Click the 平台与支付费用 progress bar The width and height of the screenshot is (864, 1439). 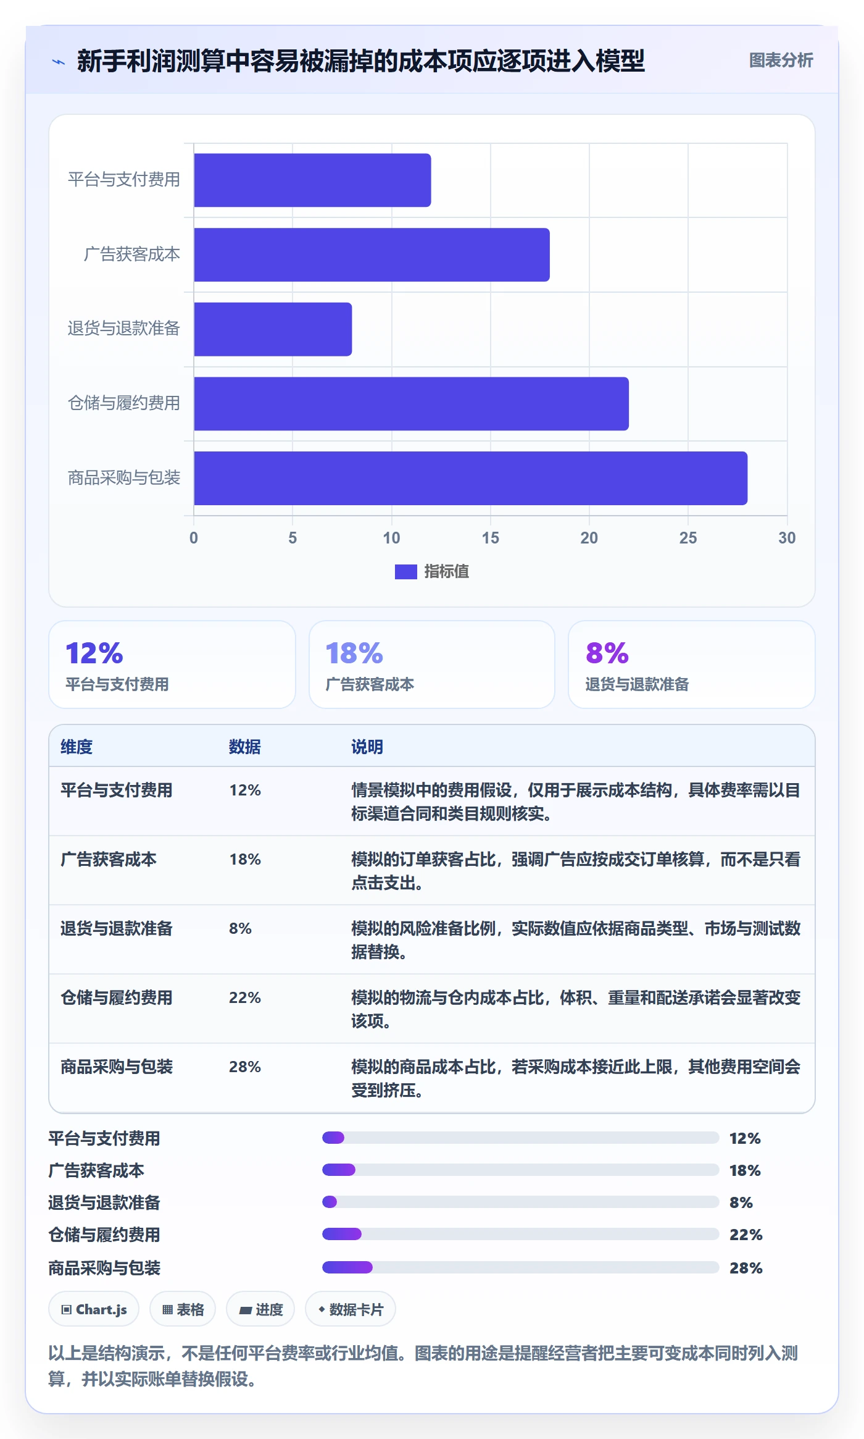point(521,1138)
